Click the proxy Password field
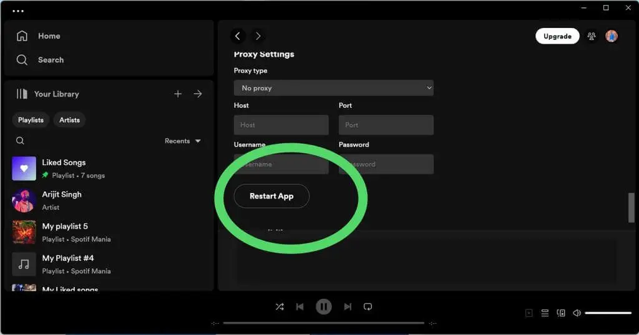The image size is (639, 335). coord(386,164)
